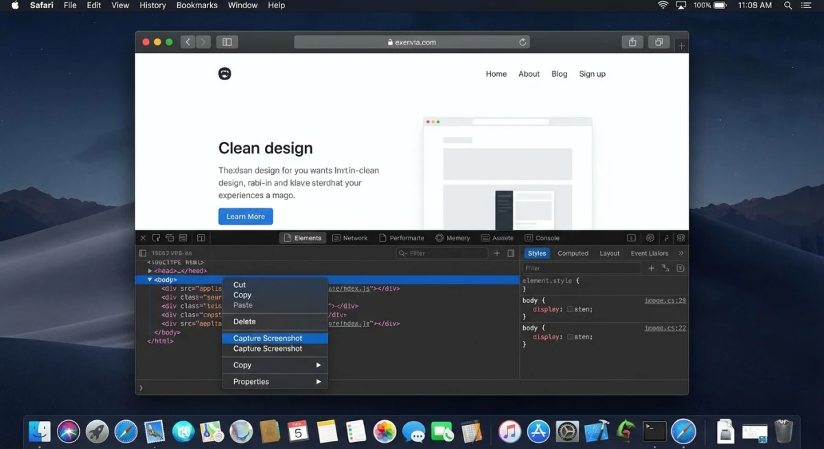Screen dimensions: 824x449
Task: Show all tabs overview in Safari
Action: 659,42
